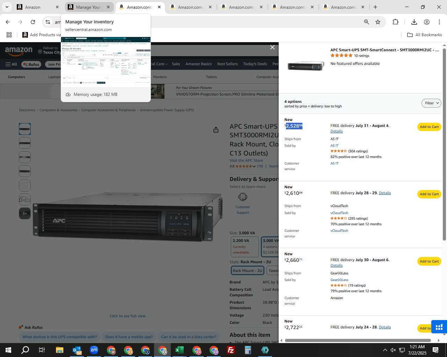Viewport: 447px width, 357px height.
Task: Open Outlook from taskbar
Action: tap(77, 350)
